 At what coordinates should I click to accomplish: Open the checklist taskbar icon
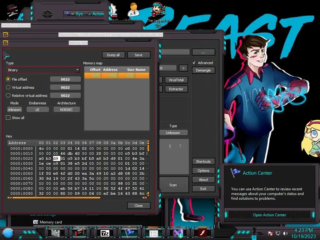[154, 233]
